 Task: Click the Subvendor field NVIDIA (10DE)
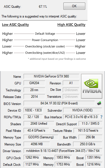82,110
